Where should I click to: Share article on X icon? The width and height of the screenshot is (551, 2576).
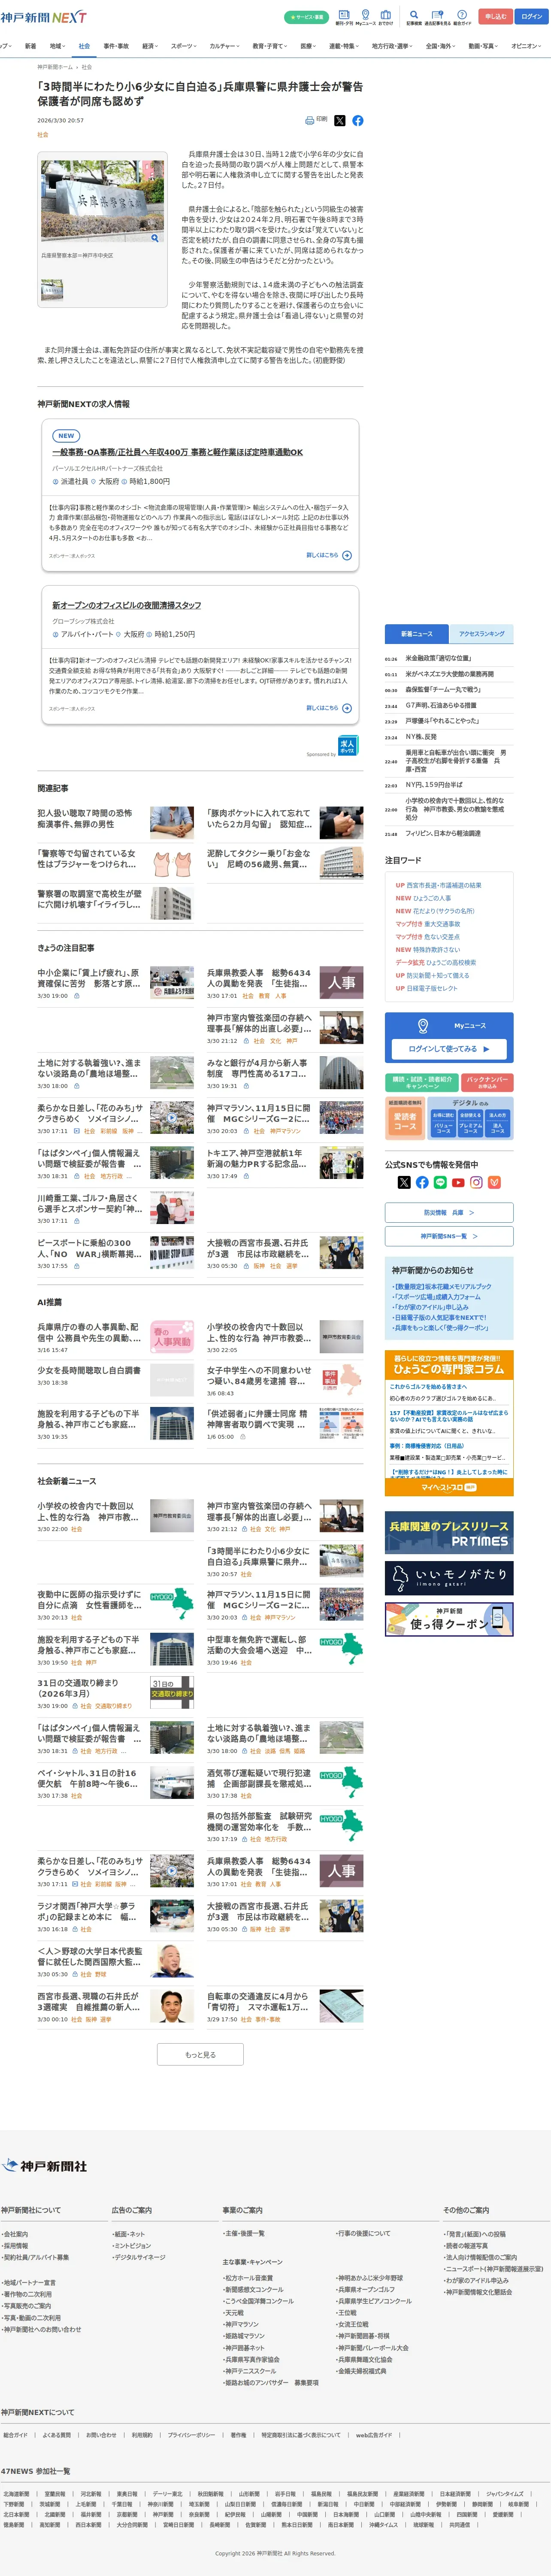[x=340, y=120]
